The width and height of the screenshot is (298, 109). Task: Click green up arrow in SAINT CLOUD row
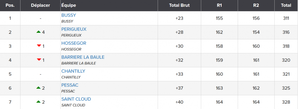click(39, 102)
